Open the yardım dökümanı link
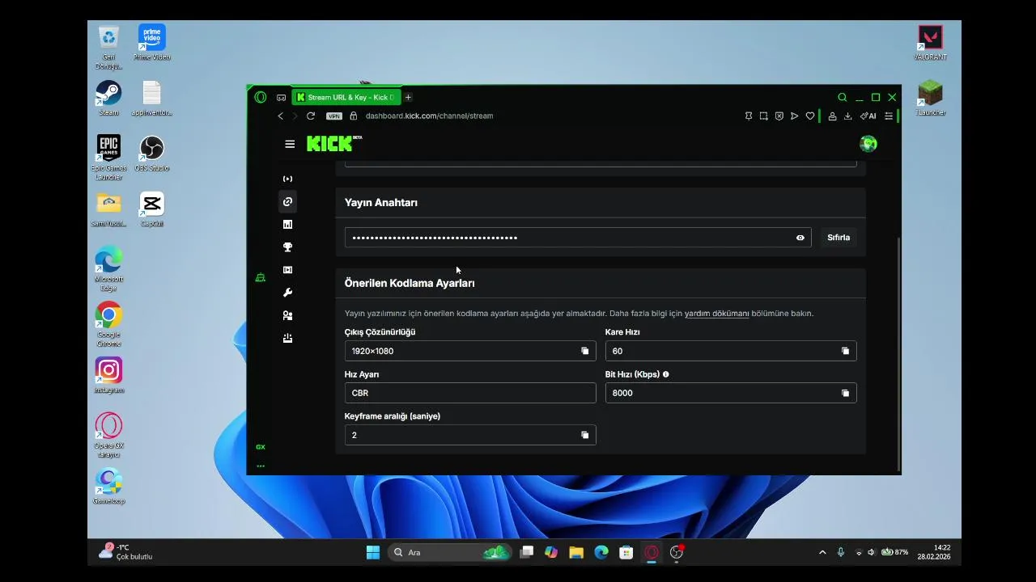 tap(717, 313)
